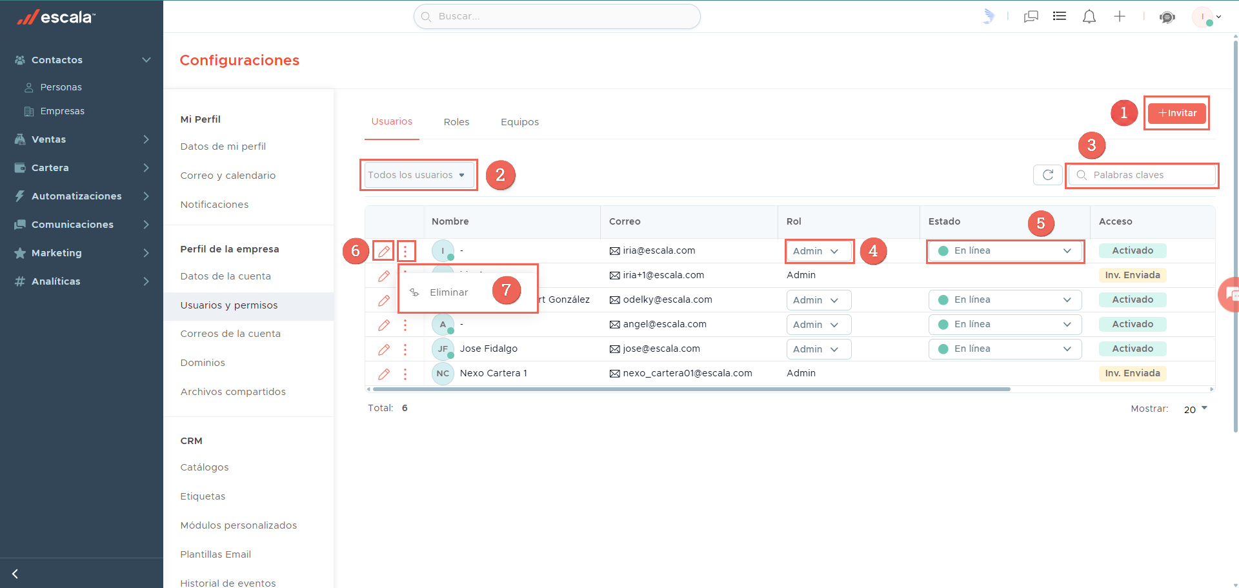The image size is (1239, 588).
Task: Open more options for Nexo Cartera 1
Action: (405, 374)
